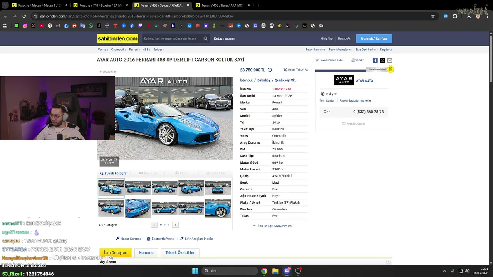Click İlan ile İlgili Şikayetim Var
Image resolution: width=493 pixels, height=277 pixels.
(x=272, y=226)
